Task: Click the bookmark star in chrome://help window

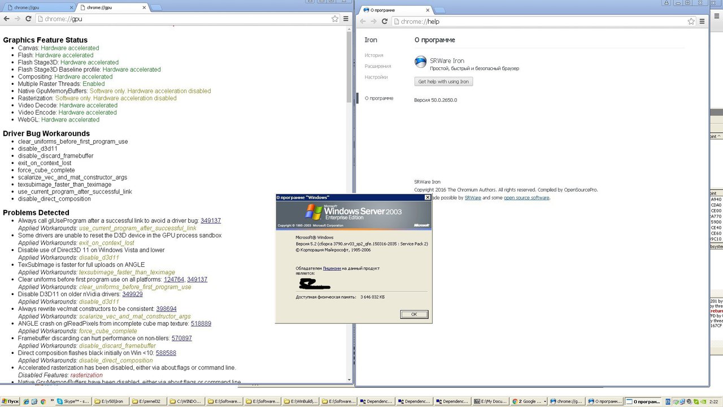Action: click(x=691, y=21)
